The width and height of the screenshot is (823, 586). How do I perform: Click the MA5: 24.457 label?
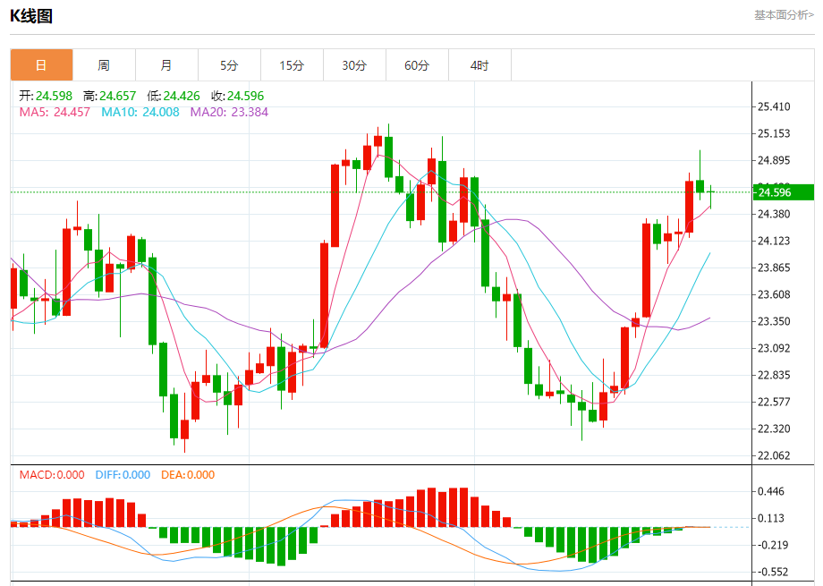click(x=55, y=112)
